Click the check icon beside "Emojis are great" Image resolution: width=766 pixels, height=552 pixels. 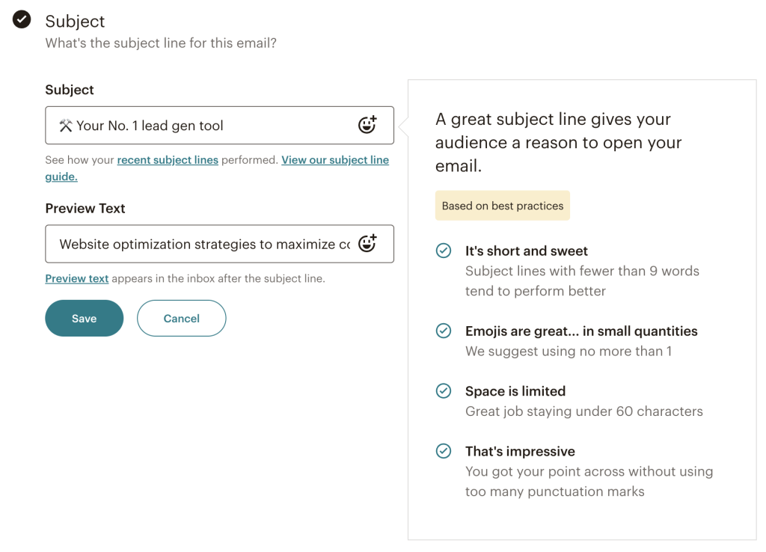pos(444,331)
